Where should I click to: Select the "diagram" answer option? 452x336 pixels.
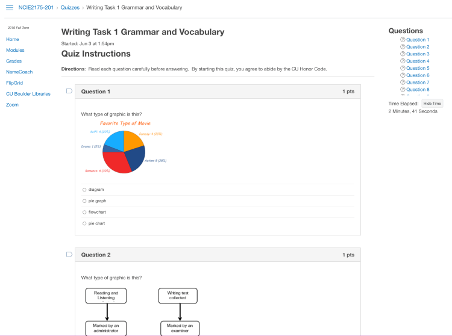click(x=84, y=190)
